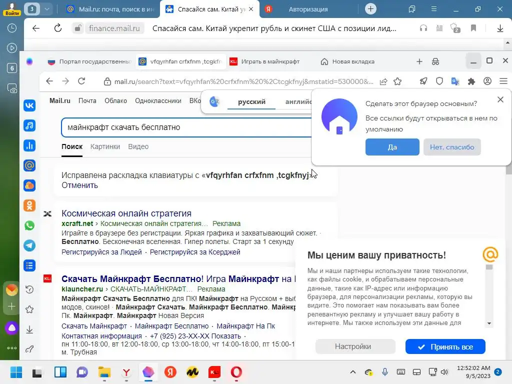
Task: Click bookmark icon in Yandex browser bar
Action: (x=473, y=28)
